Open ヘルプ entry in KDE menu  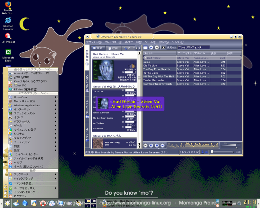[33, 162]
